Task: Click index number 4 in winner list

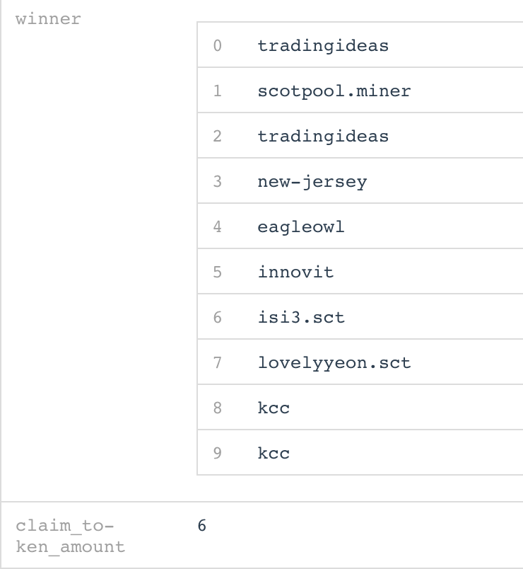Action: click(x=217, y=226)
